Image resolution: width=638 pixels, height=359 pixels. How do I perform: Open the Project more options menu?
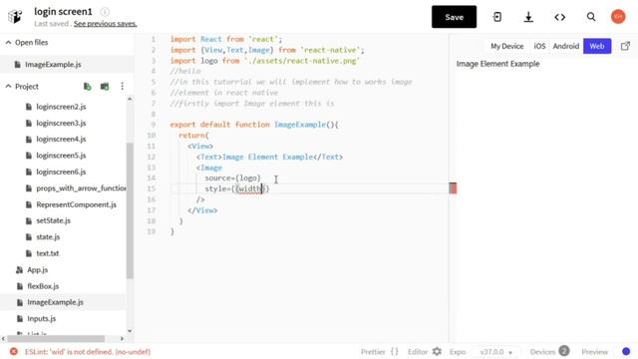(x=122, y=87)
